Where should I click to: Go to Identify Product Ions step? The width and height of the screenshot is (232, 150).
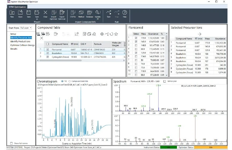[20, 41]
